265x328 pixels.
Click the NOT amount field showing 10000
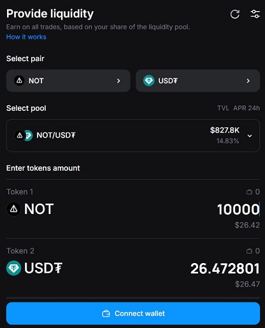point(238,210)
